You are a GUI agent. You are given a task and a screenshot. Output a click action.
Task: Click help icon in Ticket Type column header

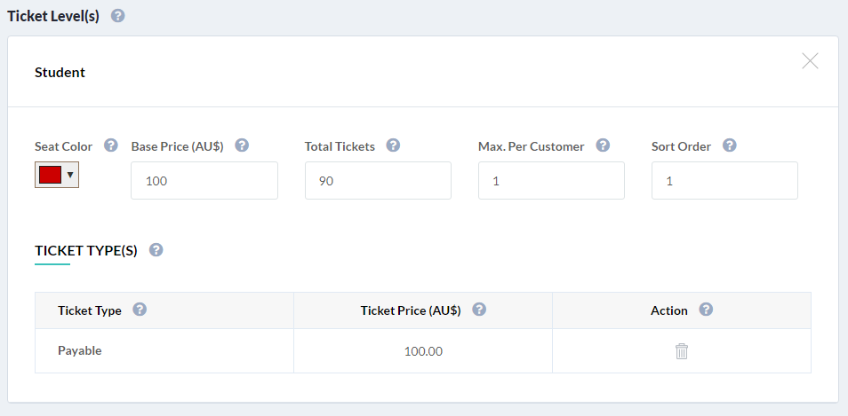(x=140, y=310)
